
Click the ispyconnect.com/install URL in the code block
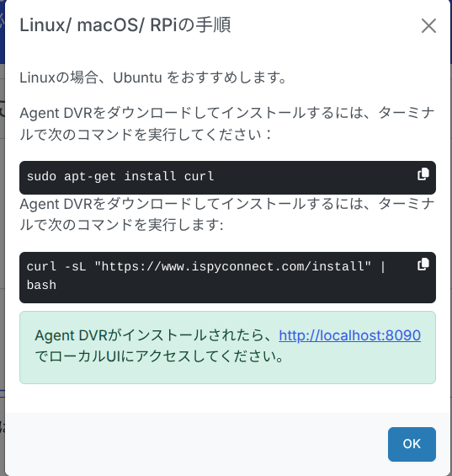(x=232, y=266)
